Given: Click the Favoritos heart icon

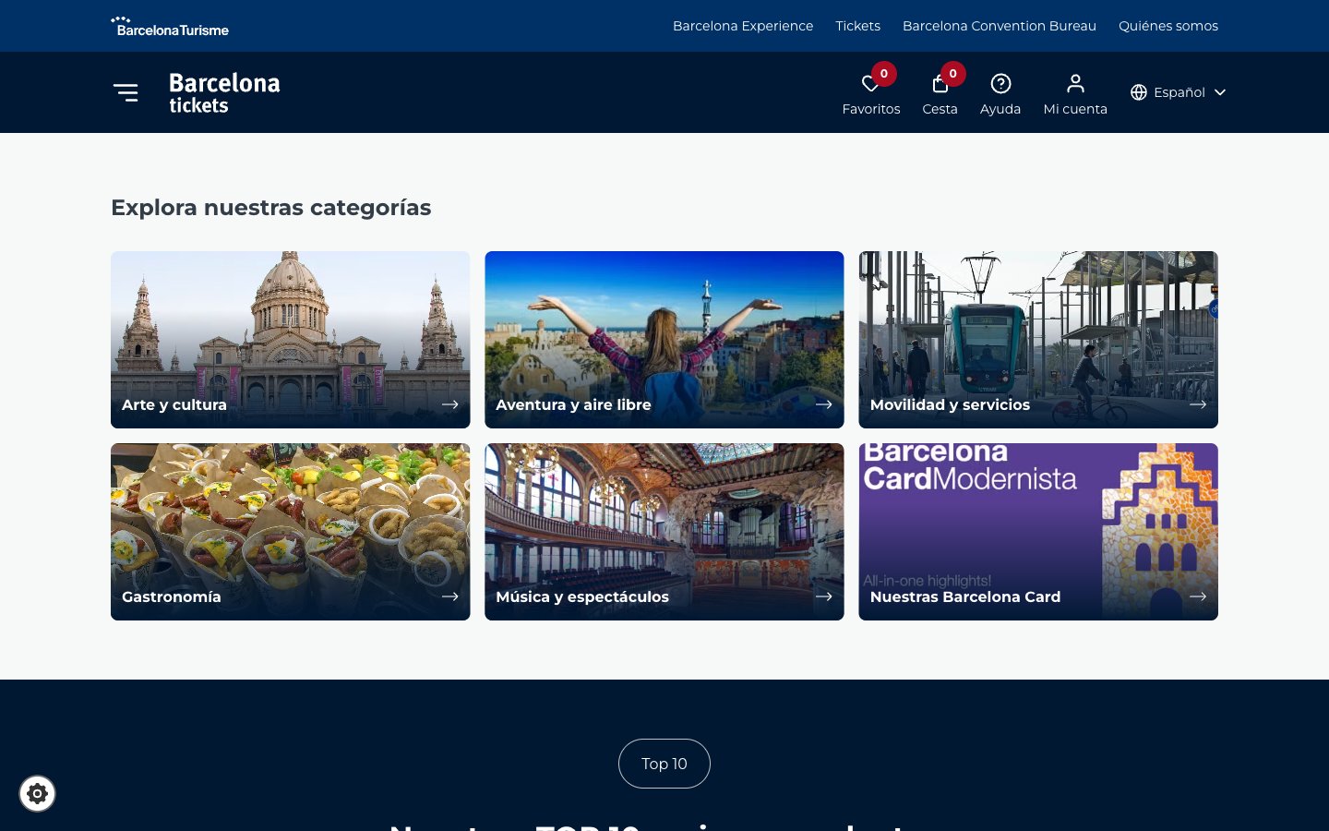Looking at the screenshot, I should (x=869, y=85).
